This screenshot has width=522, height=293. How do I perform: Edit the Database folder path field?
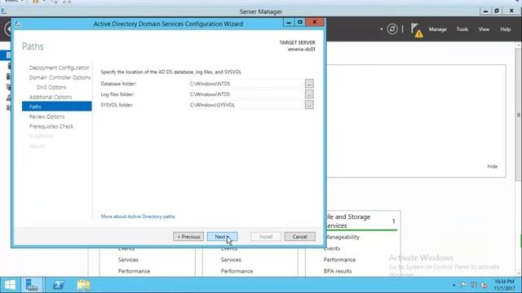tap(246, 84)
